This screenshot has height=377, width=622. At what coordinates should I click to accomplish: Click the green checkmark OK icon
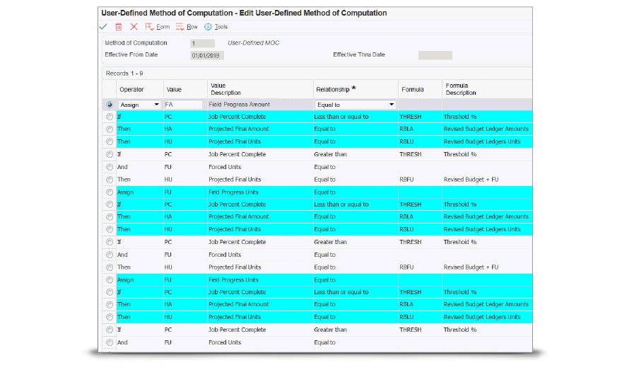pyautogui.click(x=103, y=27)
